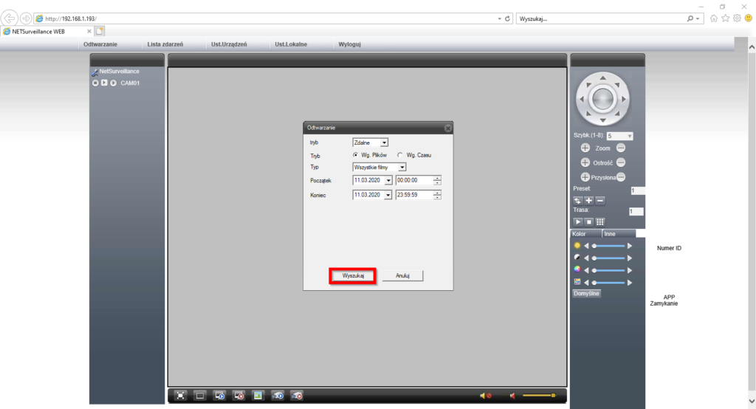Click the volume slider in bottom bar
Viewport: 756px width, 409px height.
pos(539,396)
